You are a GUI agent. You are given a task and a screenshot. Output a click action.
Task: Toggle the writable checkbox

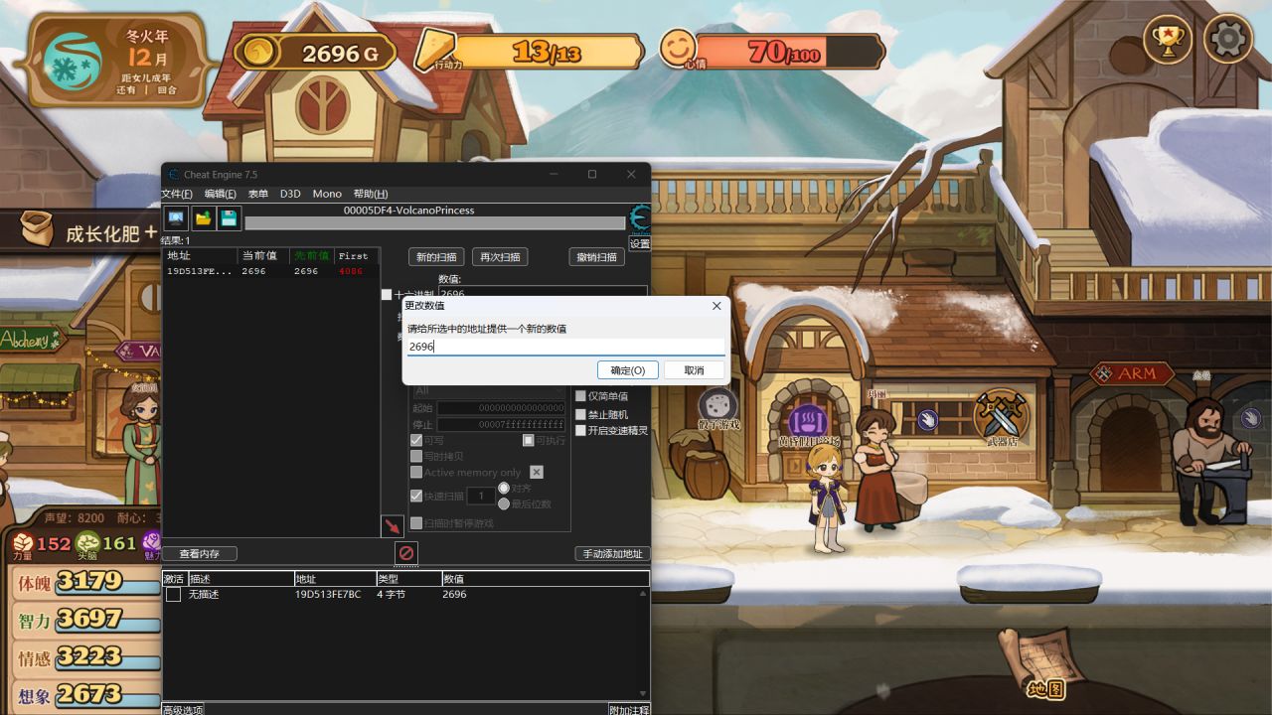tap(416, 440)
